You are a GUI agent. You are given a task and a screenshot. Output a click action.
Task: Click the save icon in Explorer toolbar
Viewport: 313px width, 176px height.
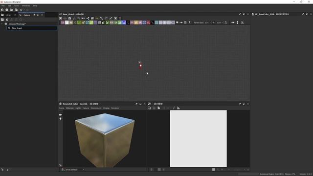(x=2, y=20)
